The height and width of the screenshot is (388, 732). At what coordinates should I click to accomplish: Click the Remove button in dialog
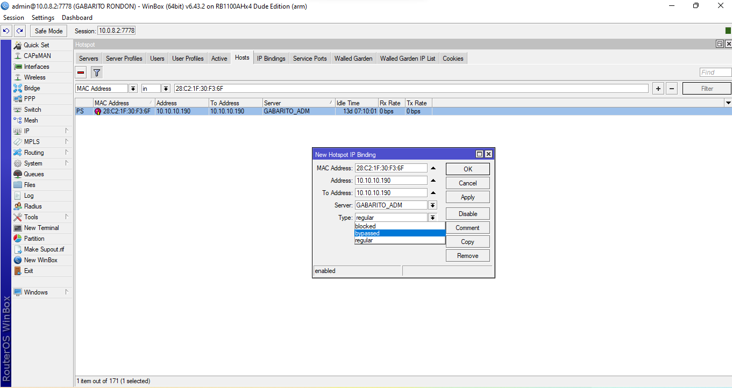point(468,256)
